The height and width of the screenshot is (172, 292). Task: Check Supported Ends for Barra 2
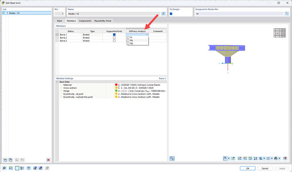tap(114, 37)
